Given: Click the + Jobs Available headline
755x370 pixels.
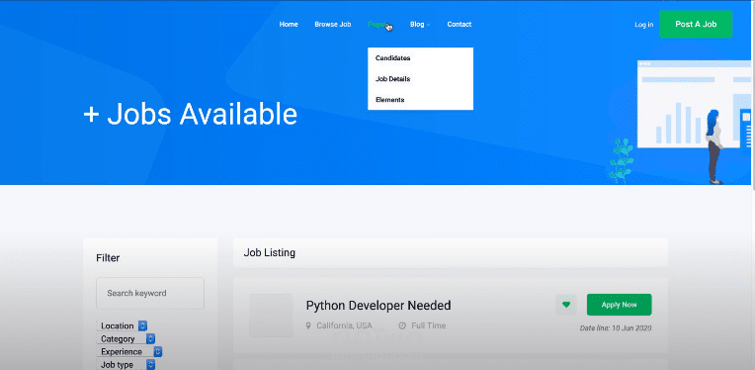Looking at the screenshot, I should point(190,115).
